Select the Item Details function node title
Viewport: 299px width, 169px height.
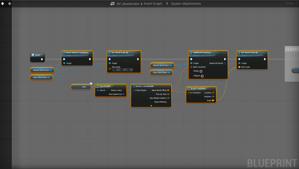pos(105,86)
